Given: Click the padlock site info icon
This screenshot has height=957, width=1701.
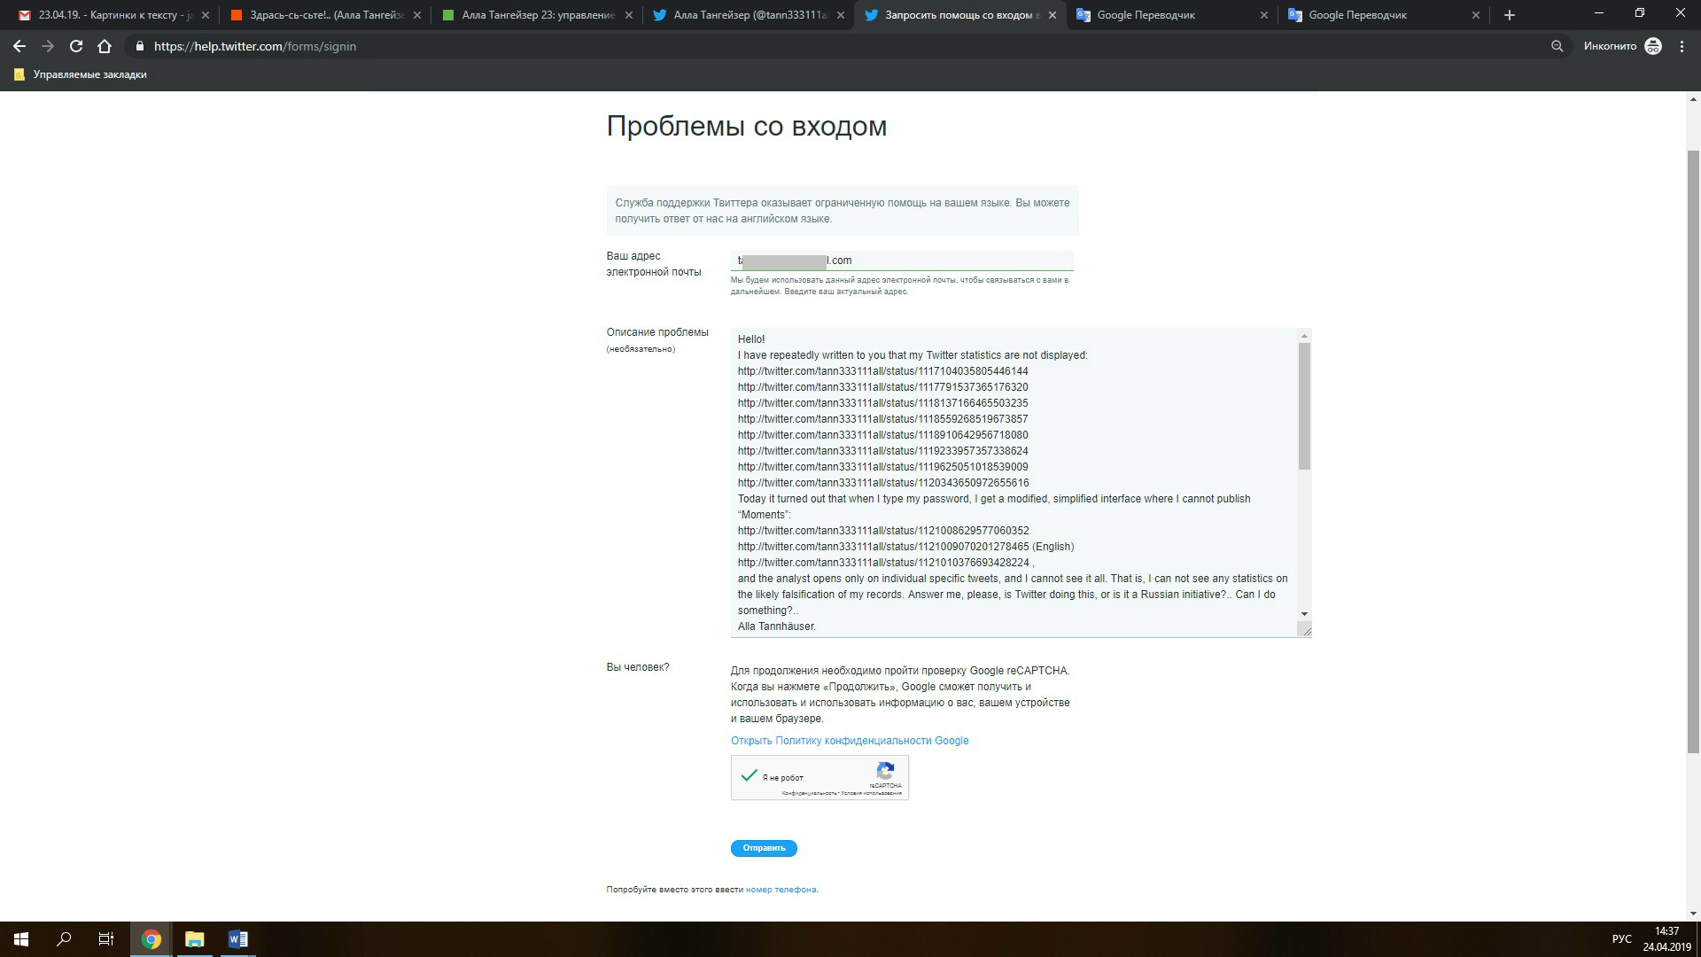Looking at the screenshot, I should [x=139, y=46].
